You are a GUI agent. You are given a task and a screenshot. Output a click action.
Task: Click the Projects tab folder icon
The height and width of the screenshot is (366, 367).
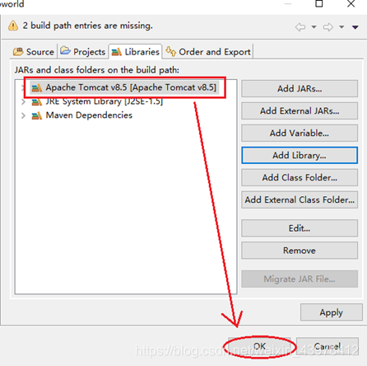pyautogui.click(x=65, y=51)
